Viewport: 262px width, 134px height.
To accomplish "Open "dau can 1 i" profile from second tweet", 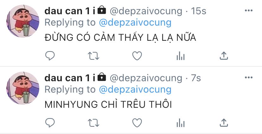I will (x=70, y=78).
